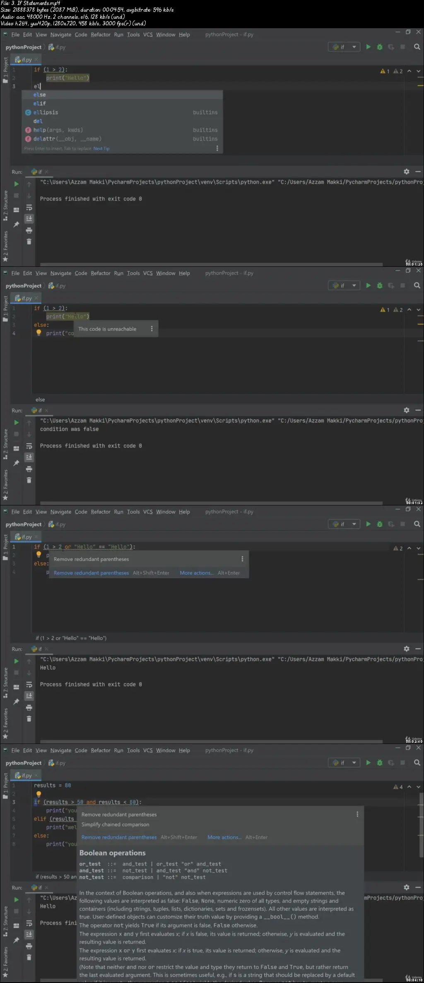The image size is (424, 983).
Task: Open 1: Project tool window tab in autocomplete frame
Action: (x=5, y=70)
